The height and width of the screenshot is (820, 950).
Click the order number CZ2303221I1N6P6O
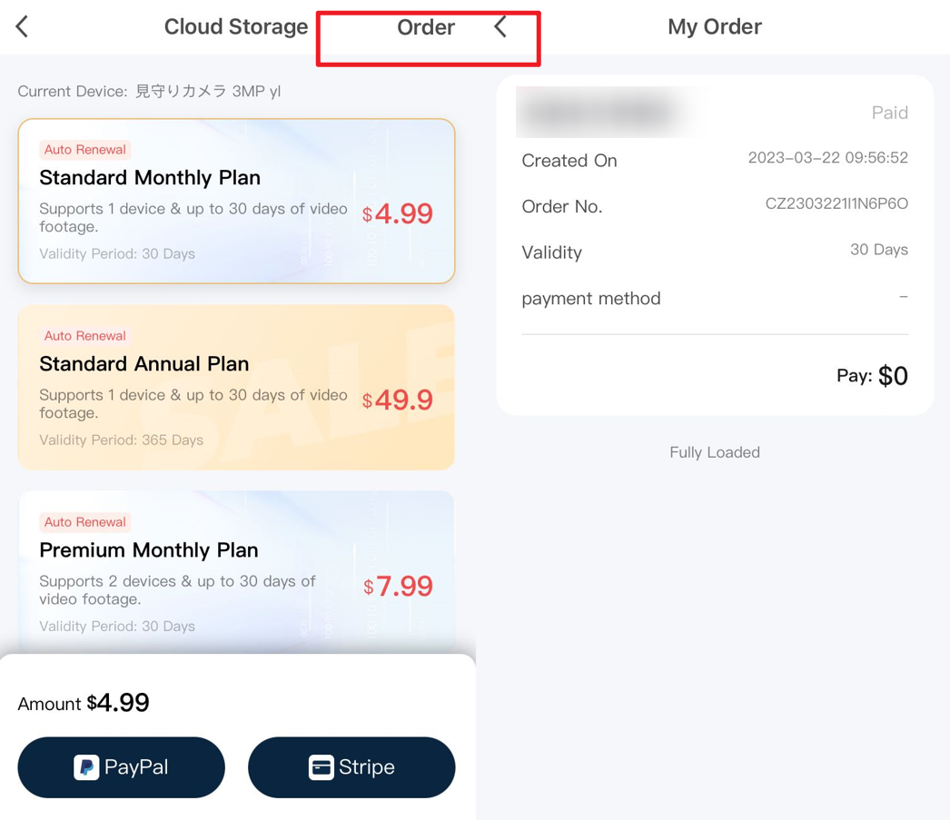click(836, 204)
